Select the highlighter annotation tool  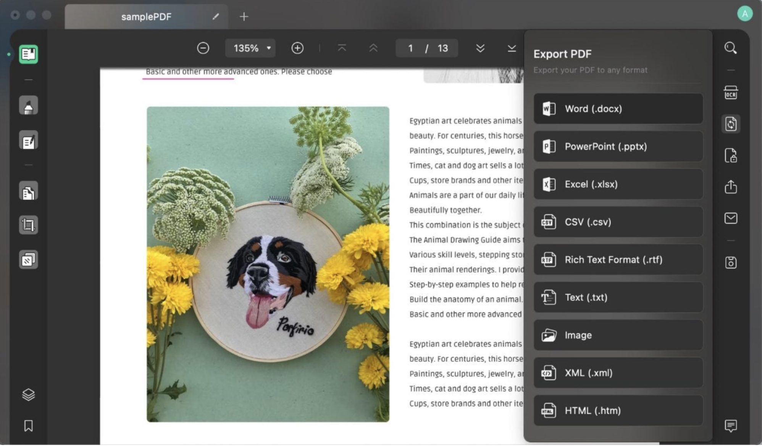coord(28,106)
